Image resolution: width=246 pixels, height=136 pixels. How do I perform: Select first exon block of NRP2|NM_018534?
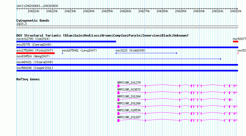pos(119,113)
